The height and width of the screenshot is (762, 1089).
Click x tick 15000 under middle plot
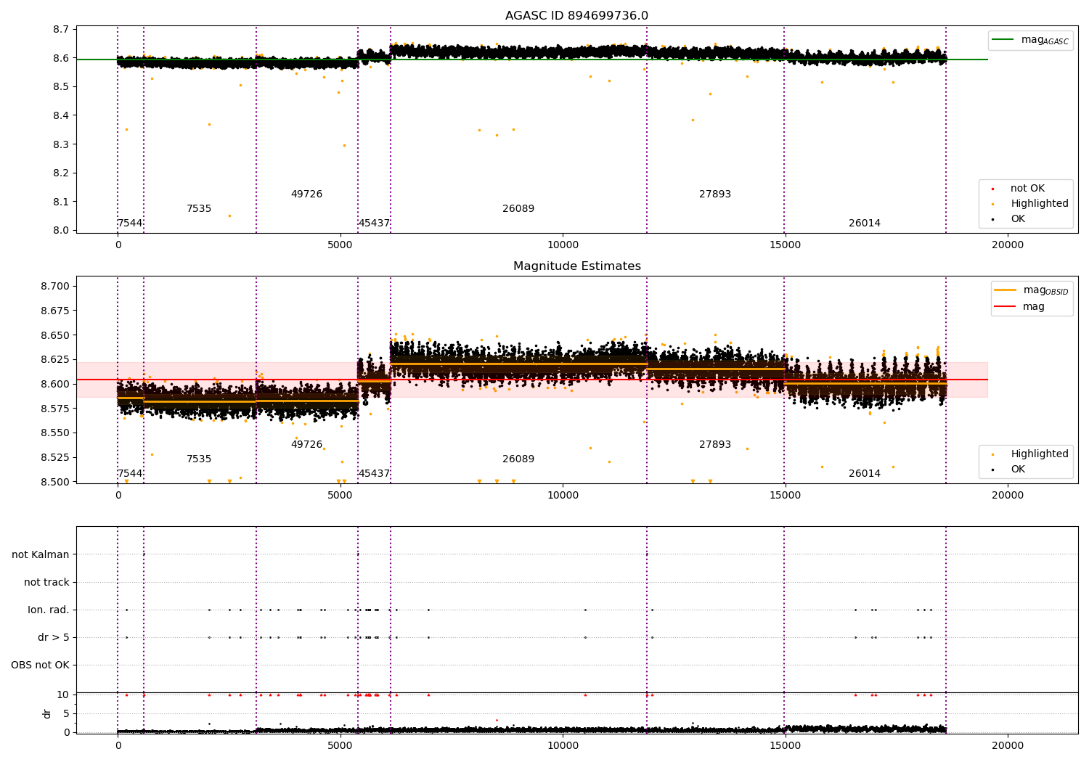(x=785, y=496)
